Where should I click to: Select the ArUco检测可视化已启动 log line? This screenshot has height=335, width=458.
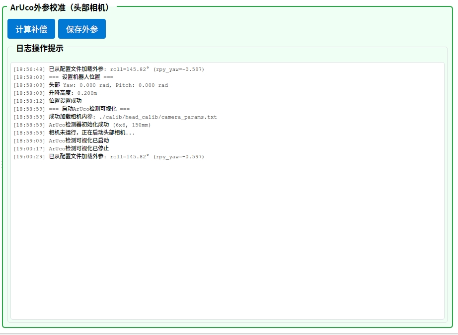click(x=78, y=141)
